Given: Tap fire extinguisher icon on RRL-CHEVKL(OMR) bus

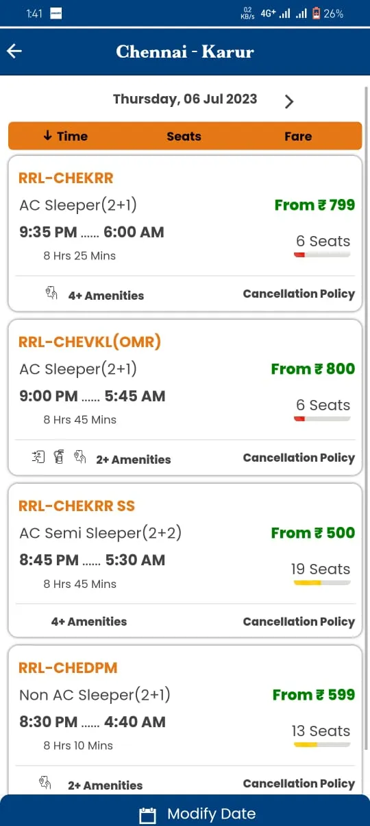Looking at the screenshot, I should pos(59,457).
